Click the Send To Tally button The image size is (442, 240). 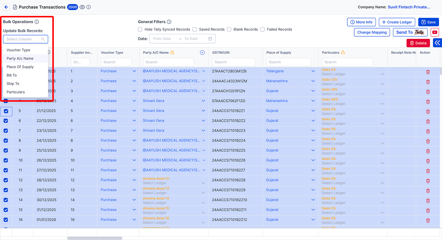(x=410, y=32)
